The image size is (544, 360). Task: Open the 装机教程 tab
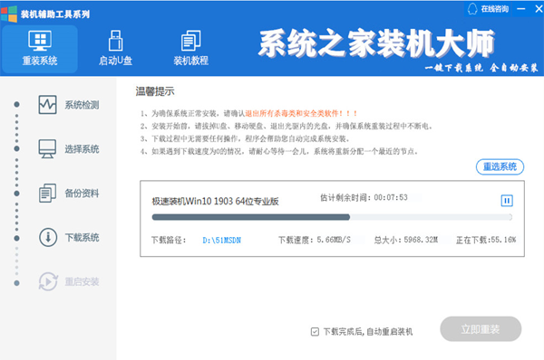pyautogui.click(x=190, y=49)
